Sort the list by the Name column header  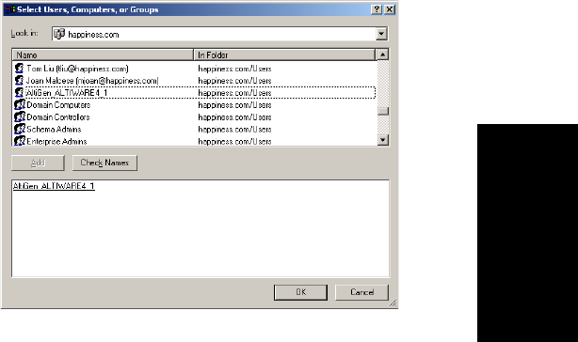click(x=103, y=54)
